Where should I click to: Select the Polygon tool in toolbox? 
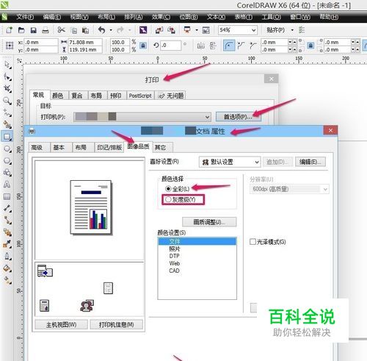point(7,161)
